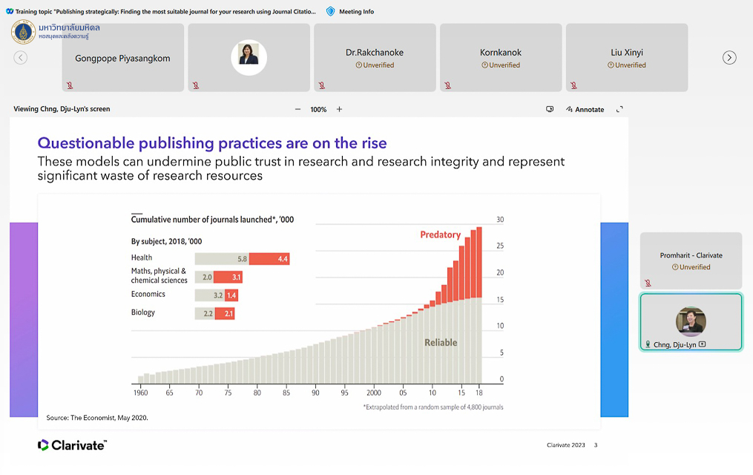The width and height of the screenshot is (753, 475).
Task: Show the next participants with the right arrow
Action: (x=729, y=58)
